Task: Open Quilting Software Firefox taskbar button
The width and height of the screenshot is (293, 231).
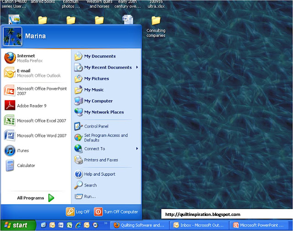Action: pyautogui.click(x=140, y=226)
